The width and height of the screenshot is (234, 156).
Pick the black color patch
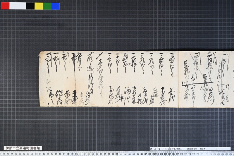click(x=30, y=6)
